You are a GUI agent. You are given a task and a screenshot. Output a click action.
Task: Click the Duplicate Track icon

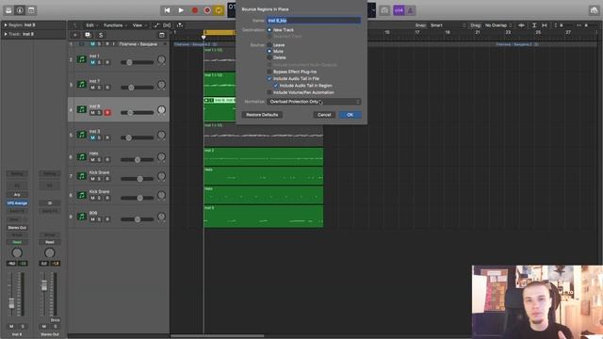click(x=88, y=35)
